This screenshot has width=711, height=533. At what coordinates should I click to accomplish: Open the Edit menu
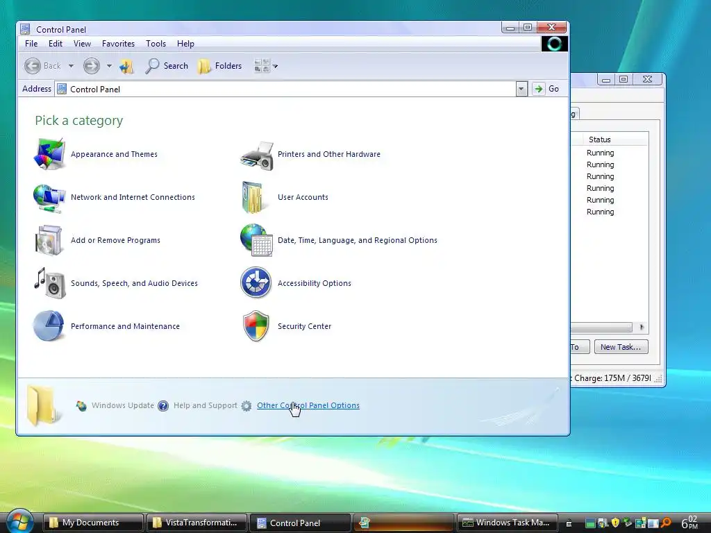point(56,44)
